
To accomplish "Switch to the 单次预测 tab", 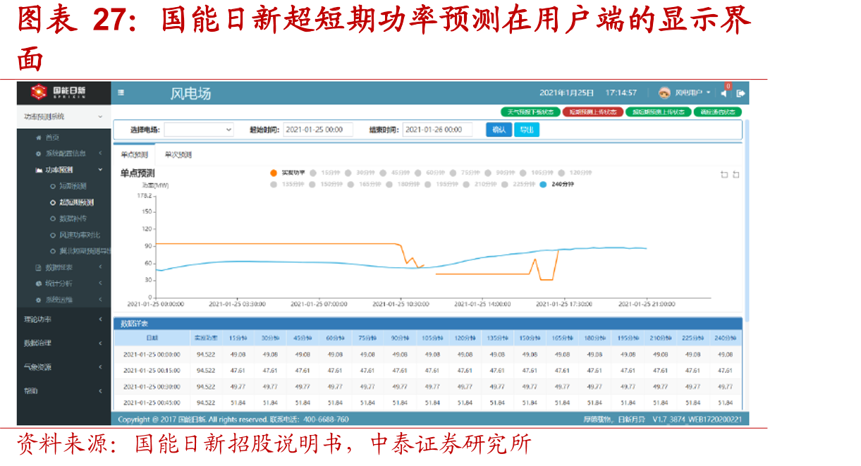I will [x=178, y=154].
